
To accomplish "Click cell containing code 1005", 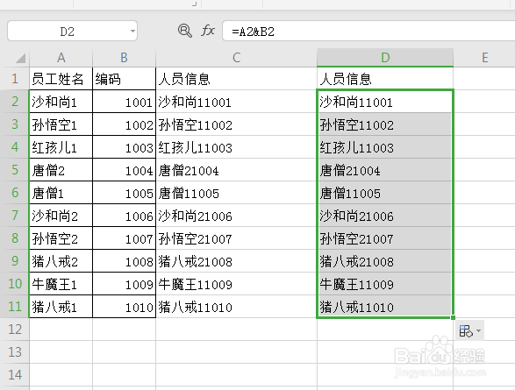I will (x=125, y=193).
